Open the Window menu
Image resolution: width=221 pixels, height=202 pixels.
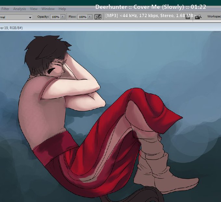click(x=48, y=9)
